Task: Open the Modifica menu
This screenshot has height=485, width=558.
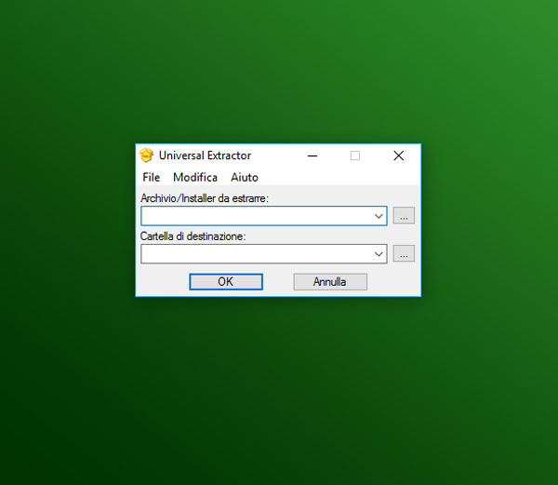Action: point(195,177)
